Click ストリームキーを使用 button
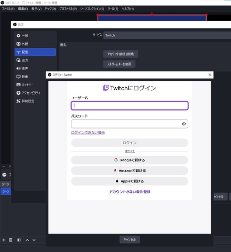The width and height of the screenshot is (231, 252). coord(119,64)
